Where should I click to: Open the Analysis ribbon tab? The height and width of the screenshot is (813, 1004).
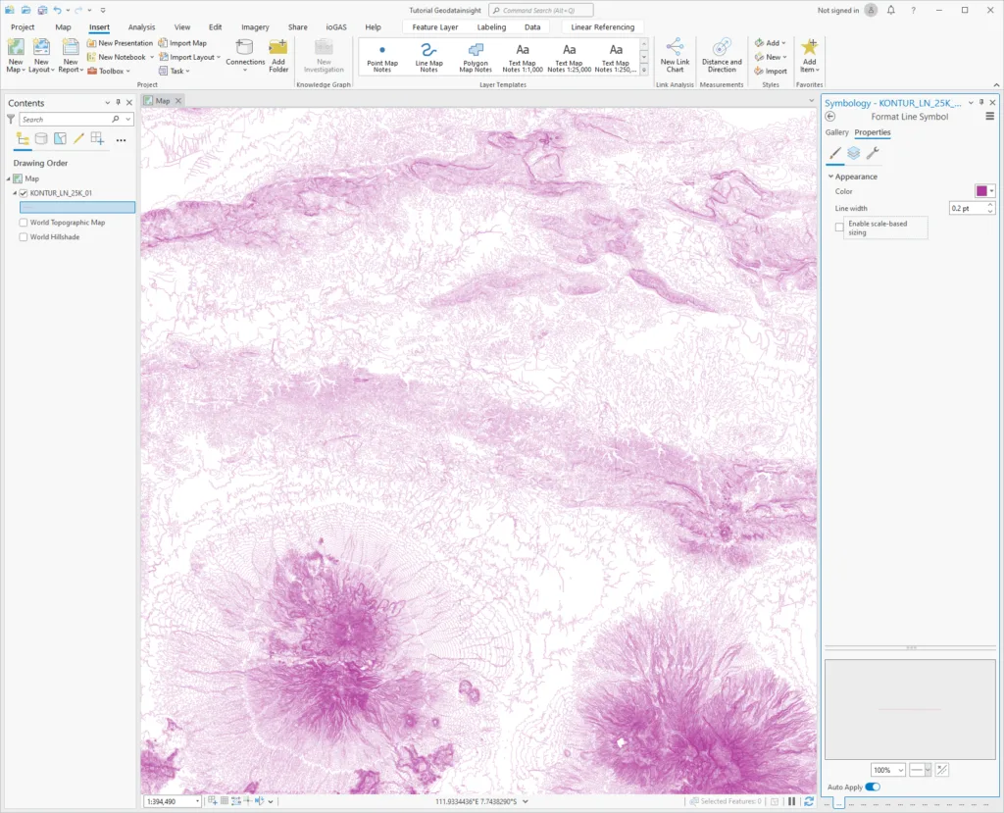(141, 26)
